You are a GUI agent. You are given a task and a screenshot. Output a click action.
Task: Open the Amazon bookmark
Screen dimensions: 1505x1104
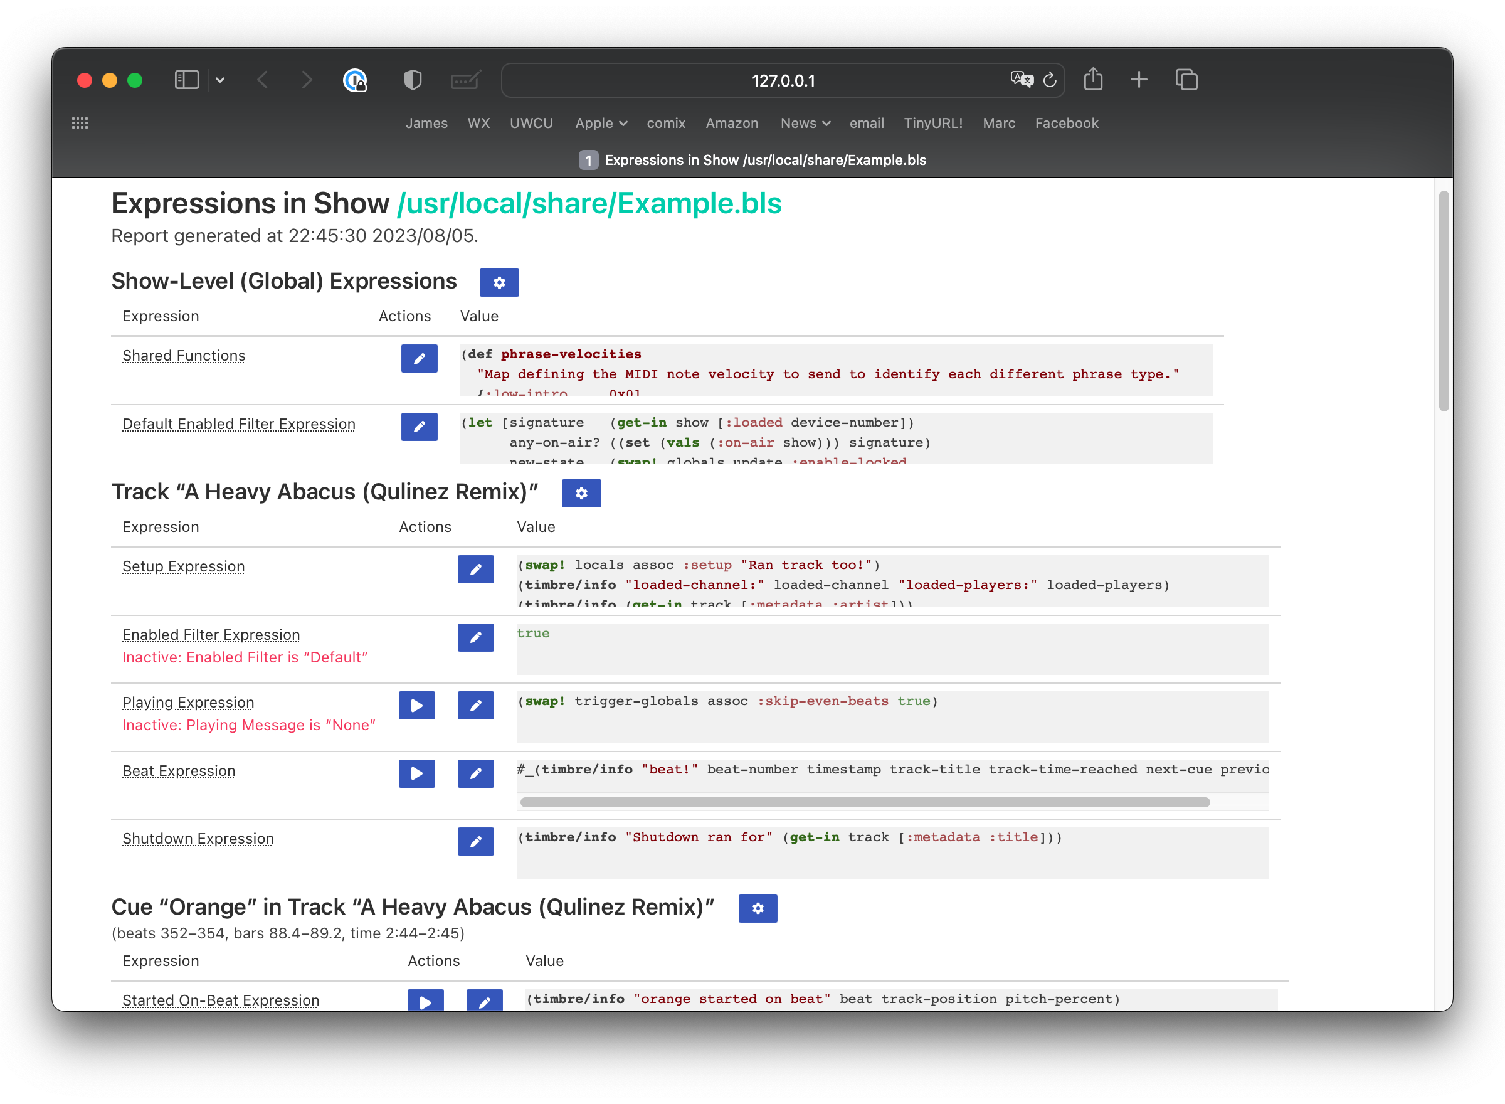[731, 123]
